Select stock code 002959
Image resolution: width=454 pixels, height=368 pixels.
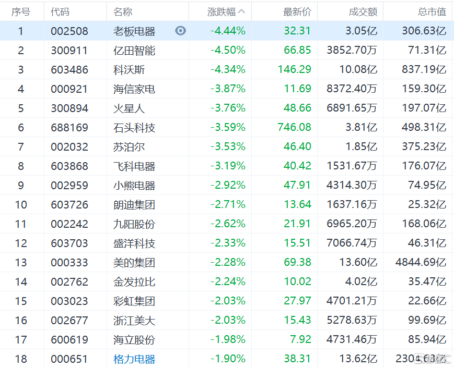pos(69,186)
